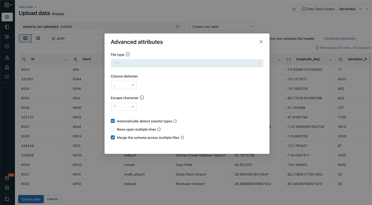Uncheck Automatically detect column types
Image resolution: width=372 pixels, height=205 pixels.
click(x=113, y=121)
